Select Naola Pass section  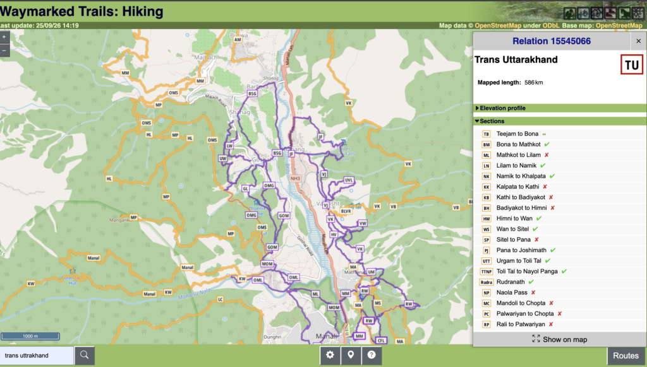click(560, 293)
